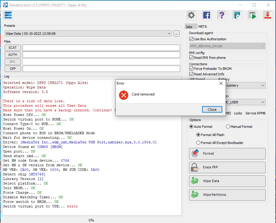Click the 0% progress bar
Screen dimensions: 276x223
click(91, 220)
